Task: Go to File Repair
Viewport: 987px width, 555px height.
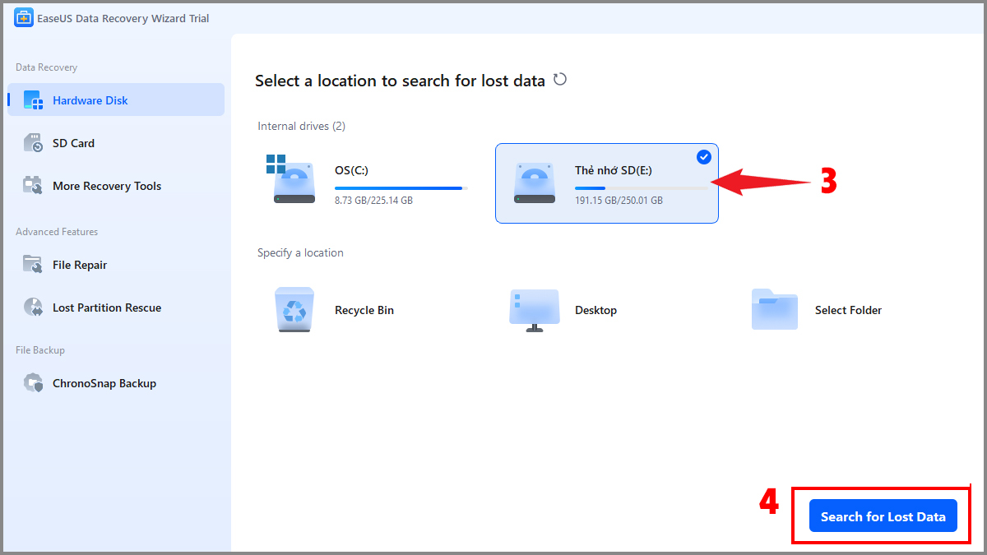Action: point(116,265)
